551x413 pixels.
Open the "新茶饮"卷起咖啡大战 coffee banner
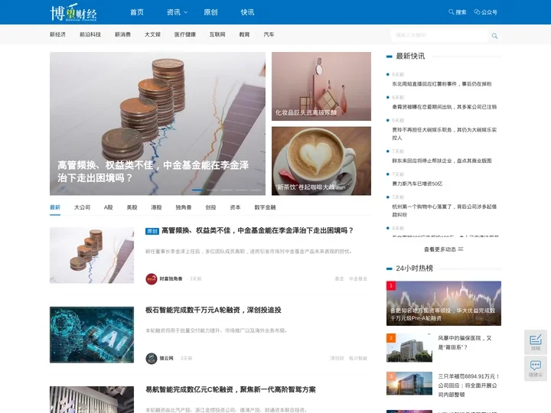tap(321, 161)
